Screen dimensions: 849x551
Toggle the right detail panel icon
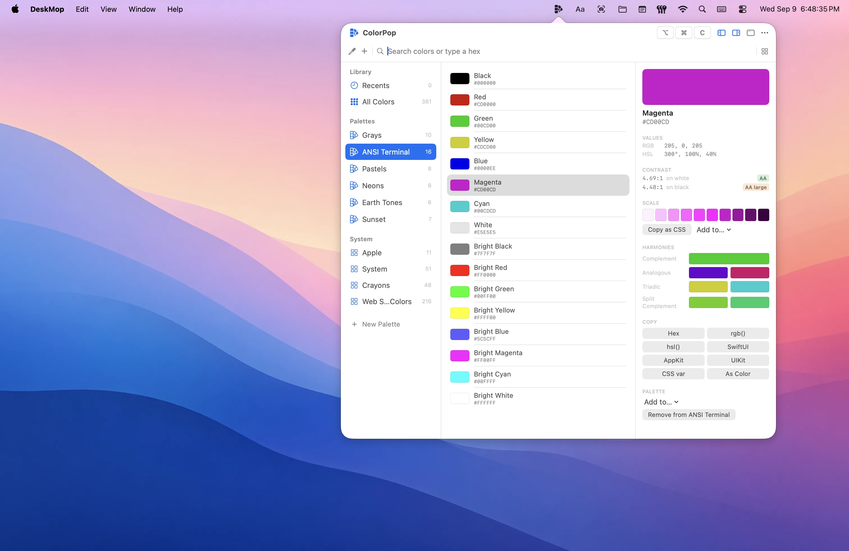click(x=736, y=33)
